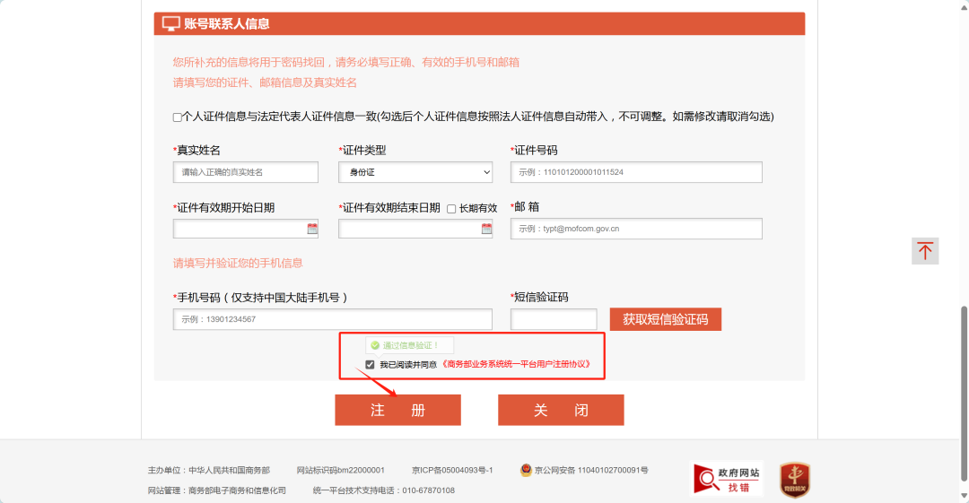The height and width of the screenshot is (503, 969).
Task: Expand the 证件类型 dropdown showing 身份证
Action: point(415,172)
